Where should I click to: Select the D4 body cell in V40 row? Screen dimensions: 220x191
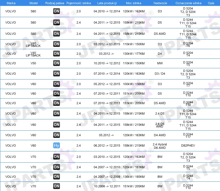click(x=160, y=54)
